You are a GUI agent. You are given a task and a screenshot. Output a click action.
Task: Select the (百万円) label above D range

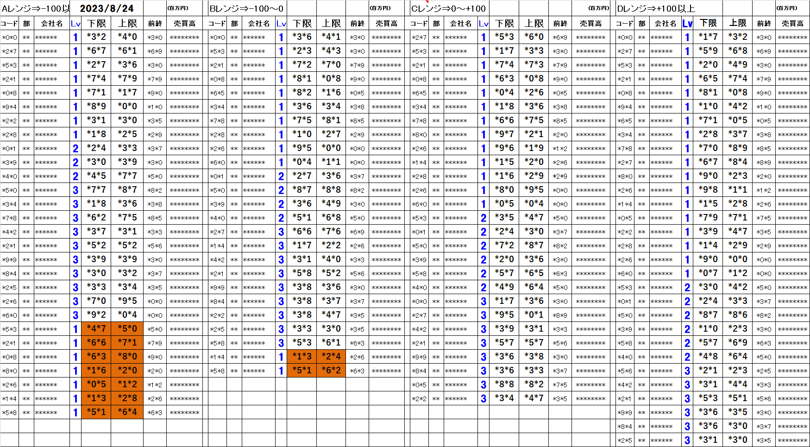(787, 8)
